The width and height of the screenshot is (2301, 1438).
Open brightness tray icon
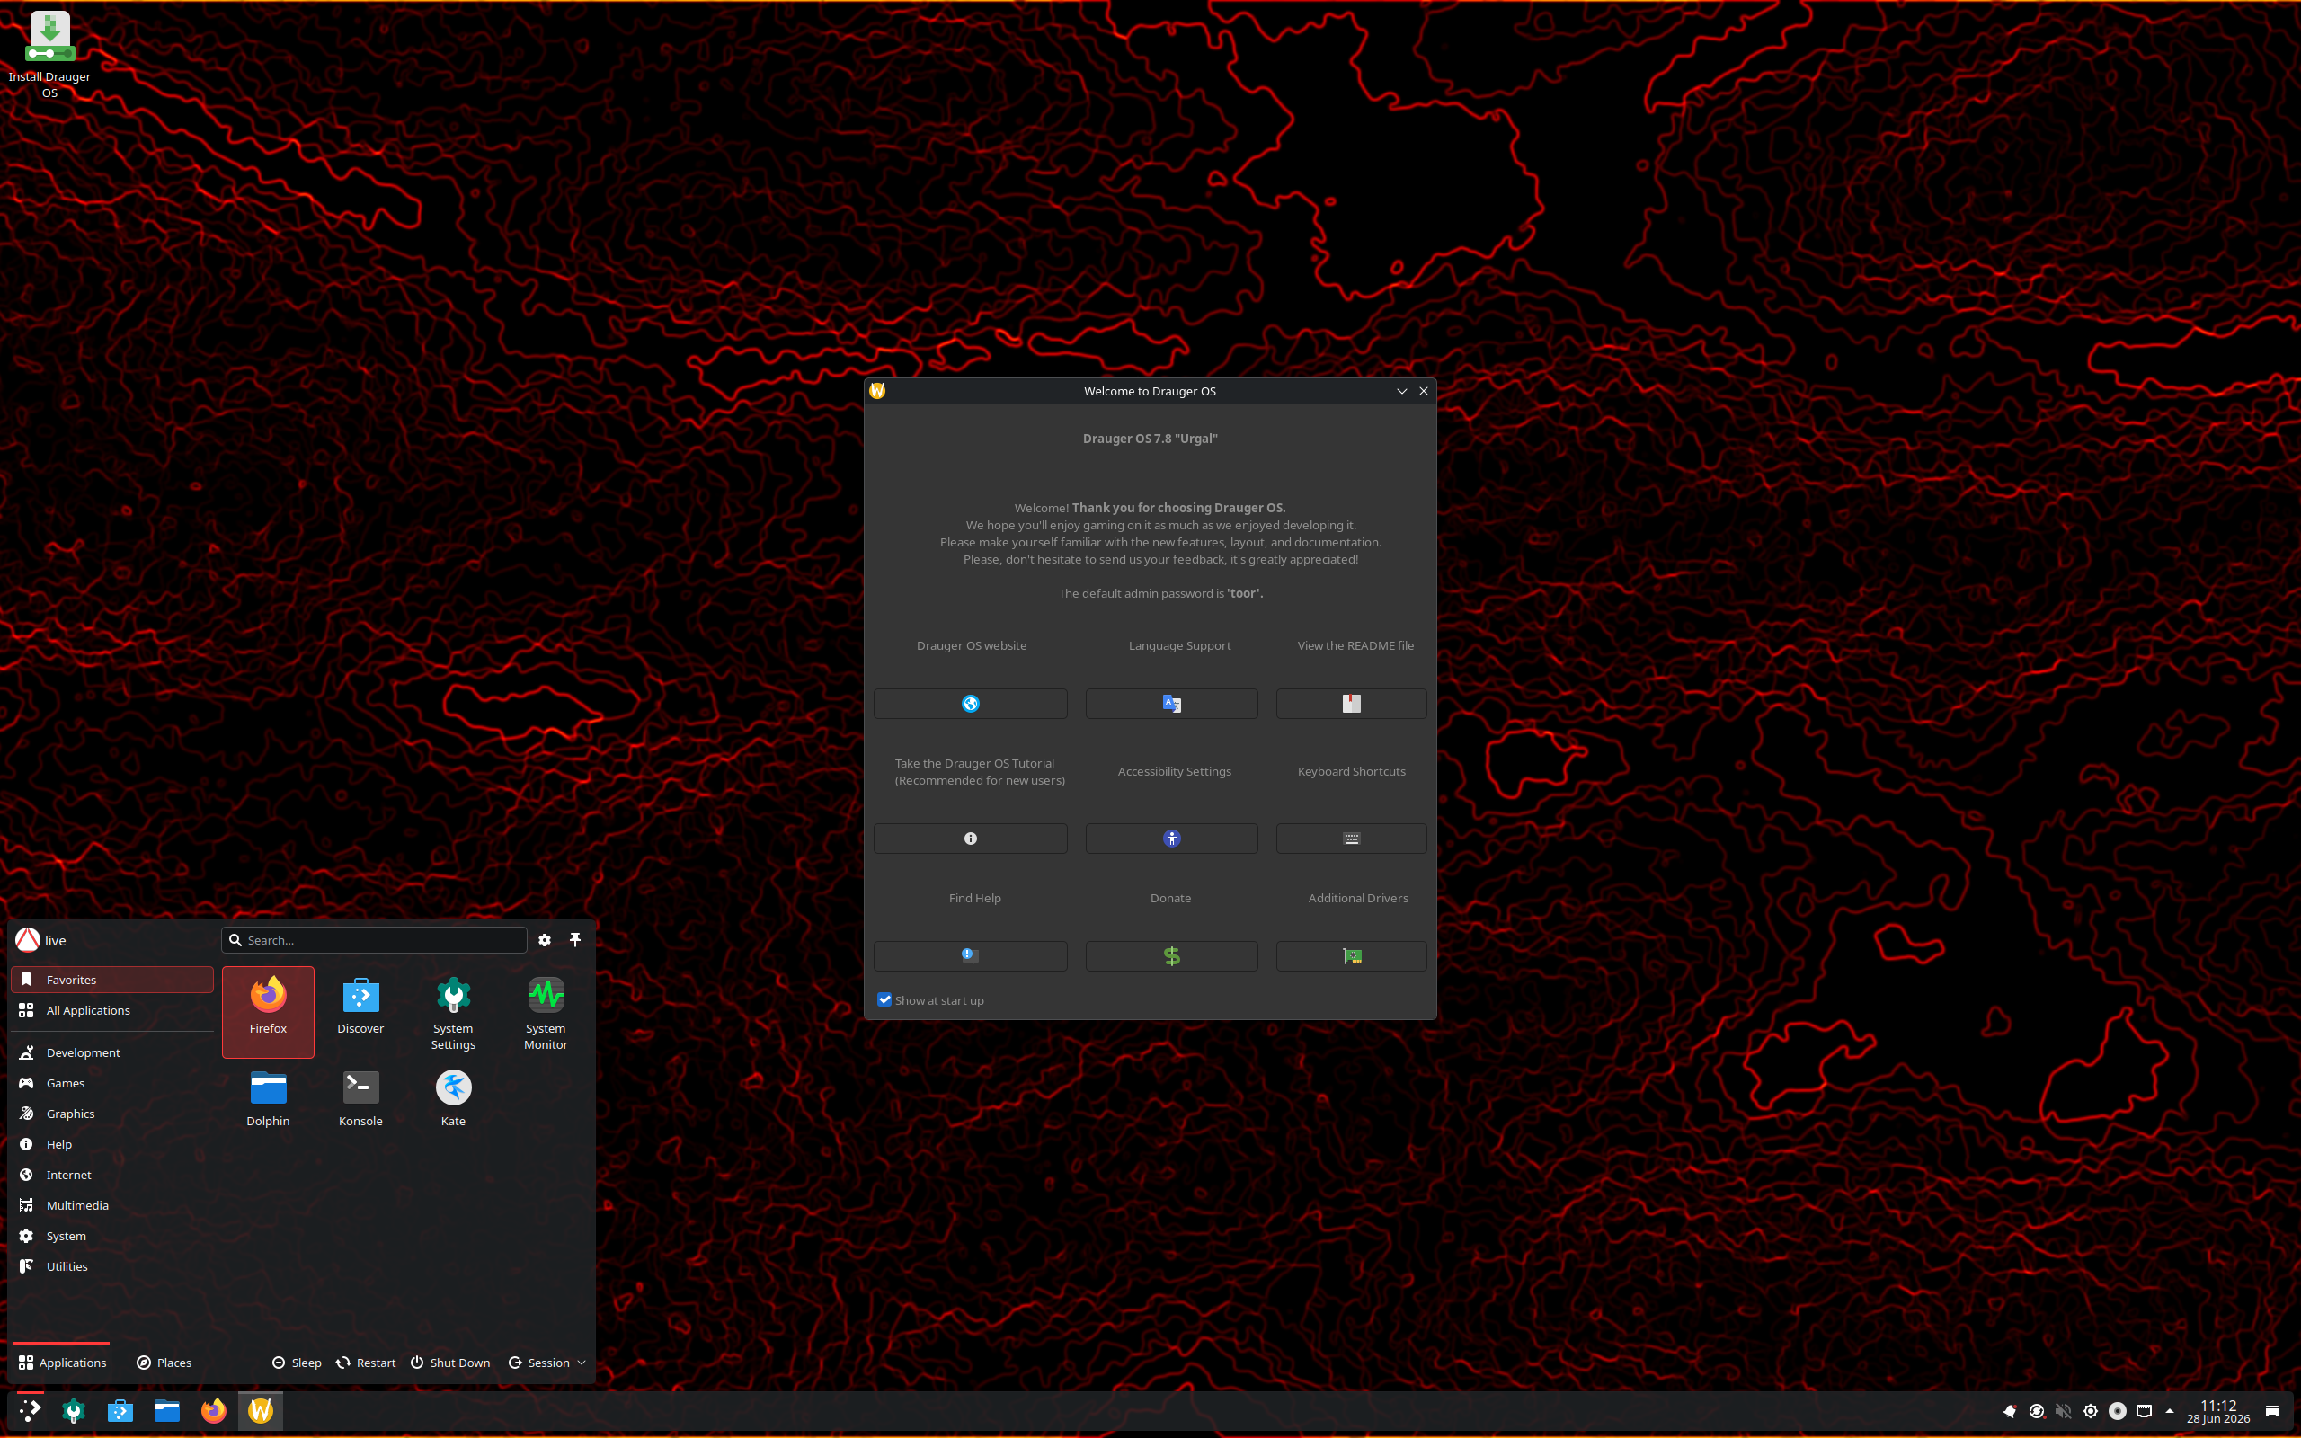pyautogui.click(x=2090, y=1411)
